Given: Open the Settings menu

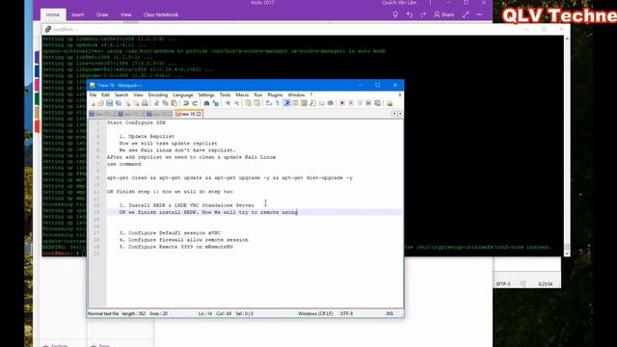Looking at the screenshot, I should point(206,94).
